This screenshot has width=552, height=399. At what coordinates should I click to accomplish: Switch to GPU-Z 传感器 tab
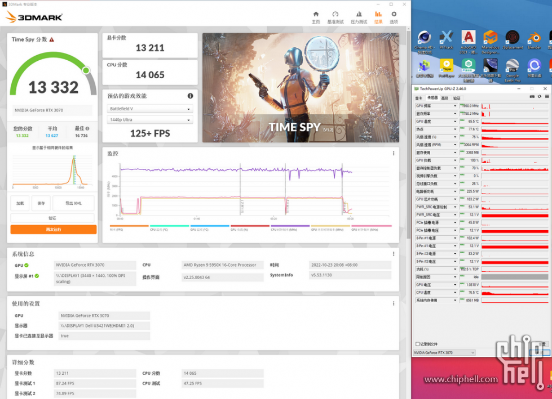coord(432,98)
